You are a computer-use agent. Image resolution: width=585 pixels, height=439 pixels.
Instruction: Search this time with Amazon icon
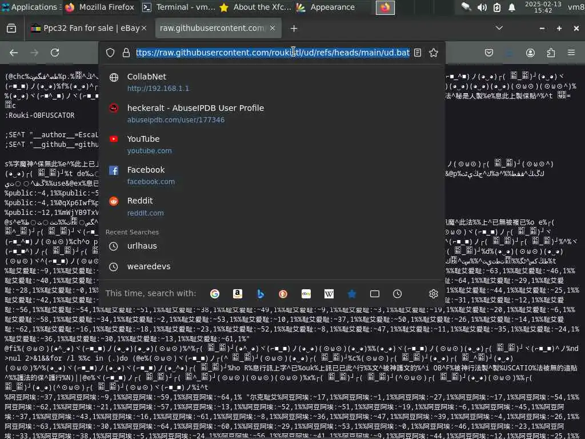click(238, 294)
